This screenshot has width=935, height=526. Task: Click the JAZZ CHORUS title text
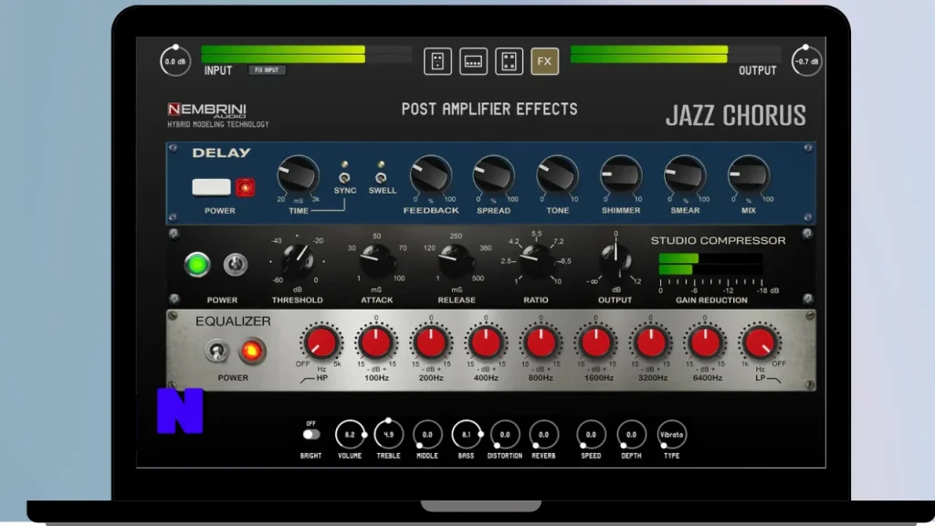click(x=736, y=115)
